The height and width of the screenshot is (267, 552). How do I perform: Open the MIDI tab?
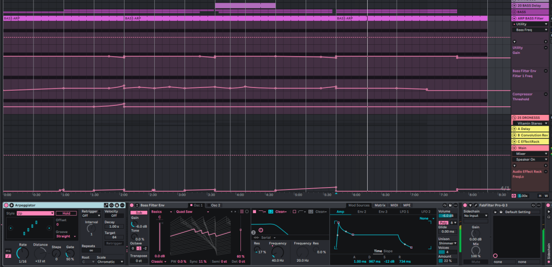pos(394,205)
